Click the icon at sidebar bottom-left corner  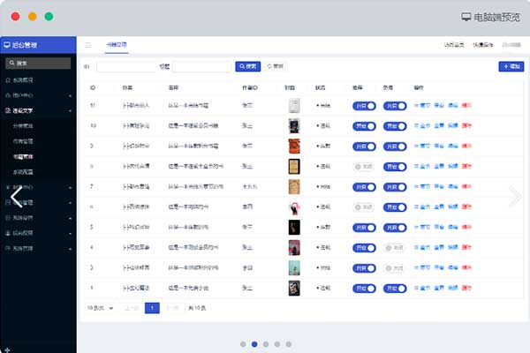point(7,349)
